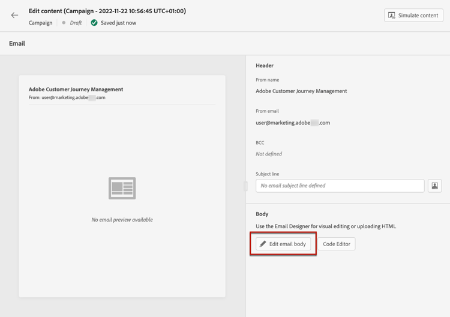Click the 'Draft' status label

[76, 23]
